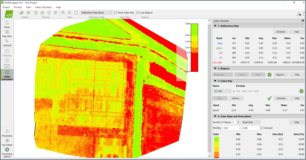Viewport: 306px width, 160px height.
Task: Expand the Equal Area classification dropdown
Action: [x=251, y=122]
